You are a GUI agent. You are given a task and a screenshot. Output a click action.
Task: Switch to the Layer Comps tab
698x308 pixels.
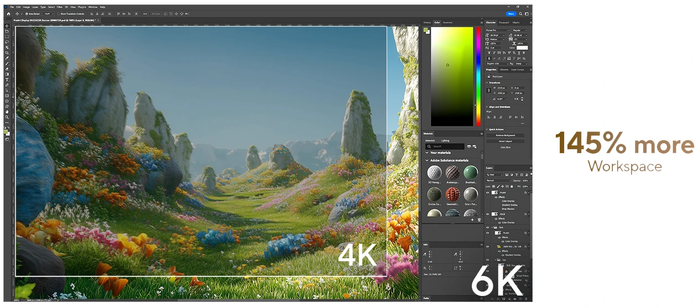[518, 70]
